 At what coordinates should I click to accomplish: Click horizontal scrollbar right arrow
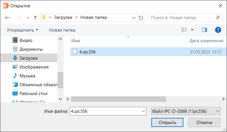tap(223, 99)
